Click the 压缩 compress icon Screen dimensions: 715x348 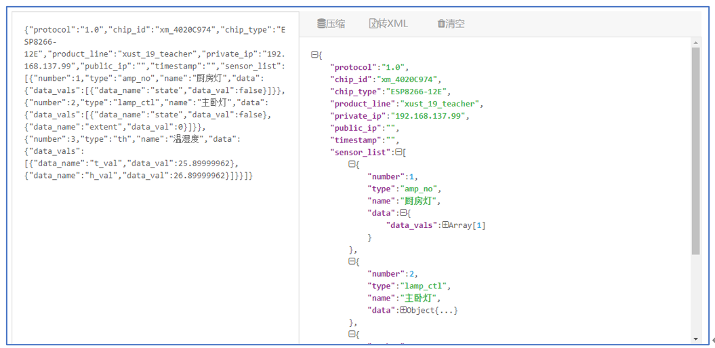(321, 24)
